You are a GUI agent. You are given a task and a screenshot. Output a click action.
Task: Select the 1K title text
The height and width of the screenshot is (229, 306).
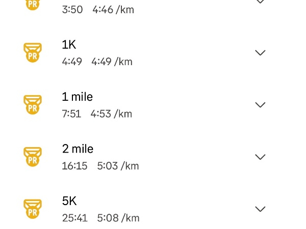coord(69,45)
